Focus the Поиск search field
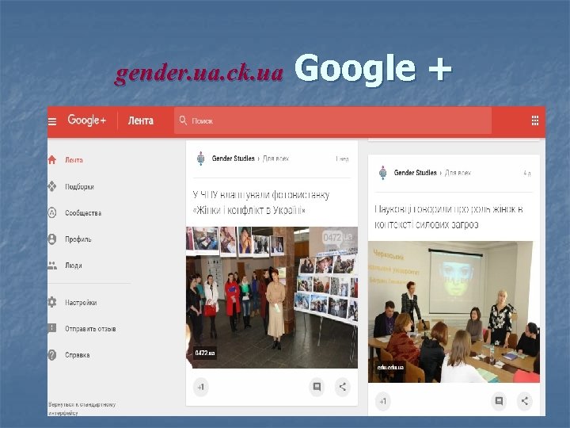Viewport: 570px width, 428px height. 332,120
